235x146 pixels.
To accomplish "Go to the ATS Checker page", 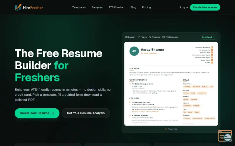I will coord(116,7).
